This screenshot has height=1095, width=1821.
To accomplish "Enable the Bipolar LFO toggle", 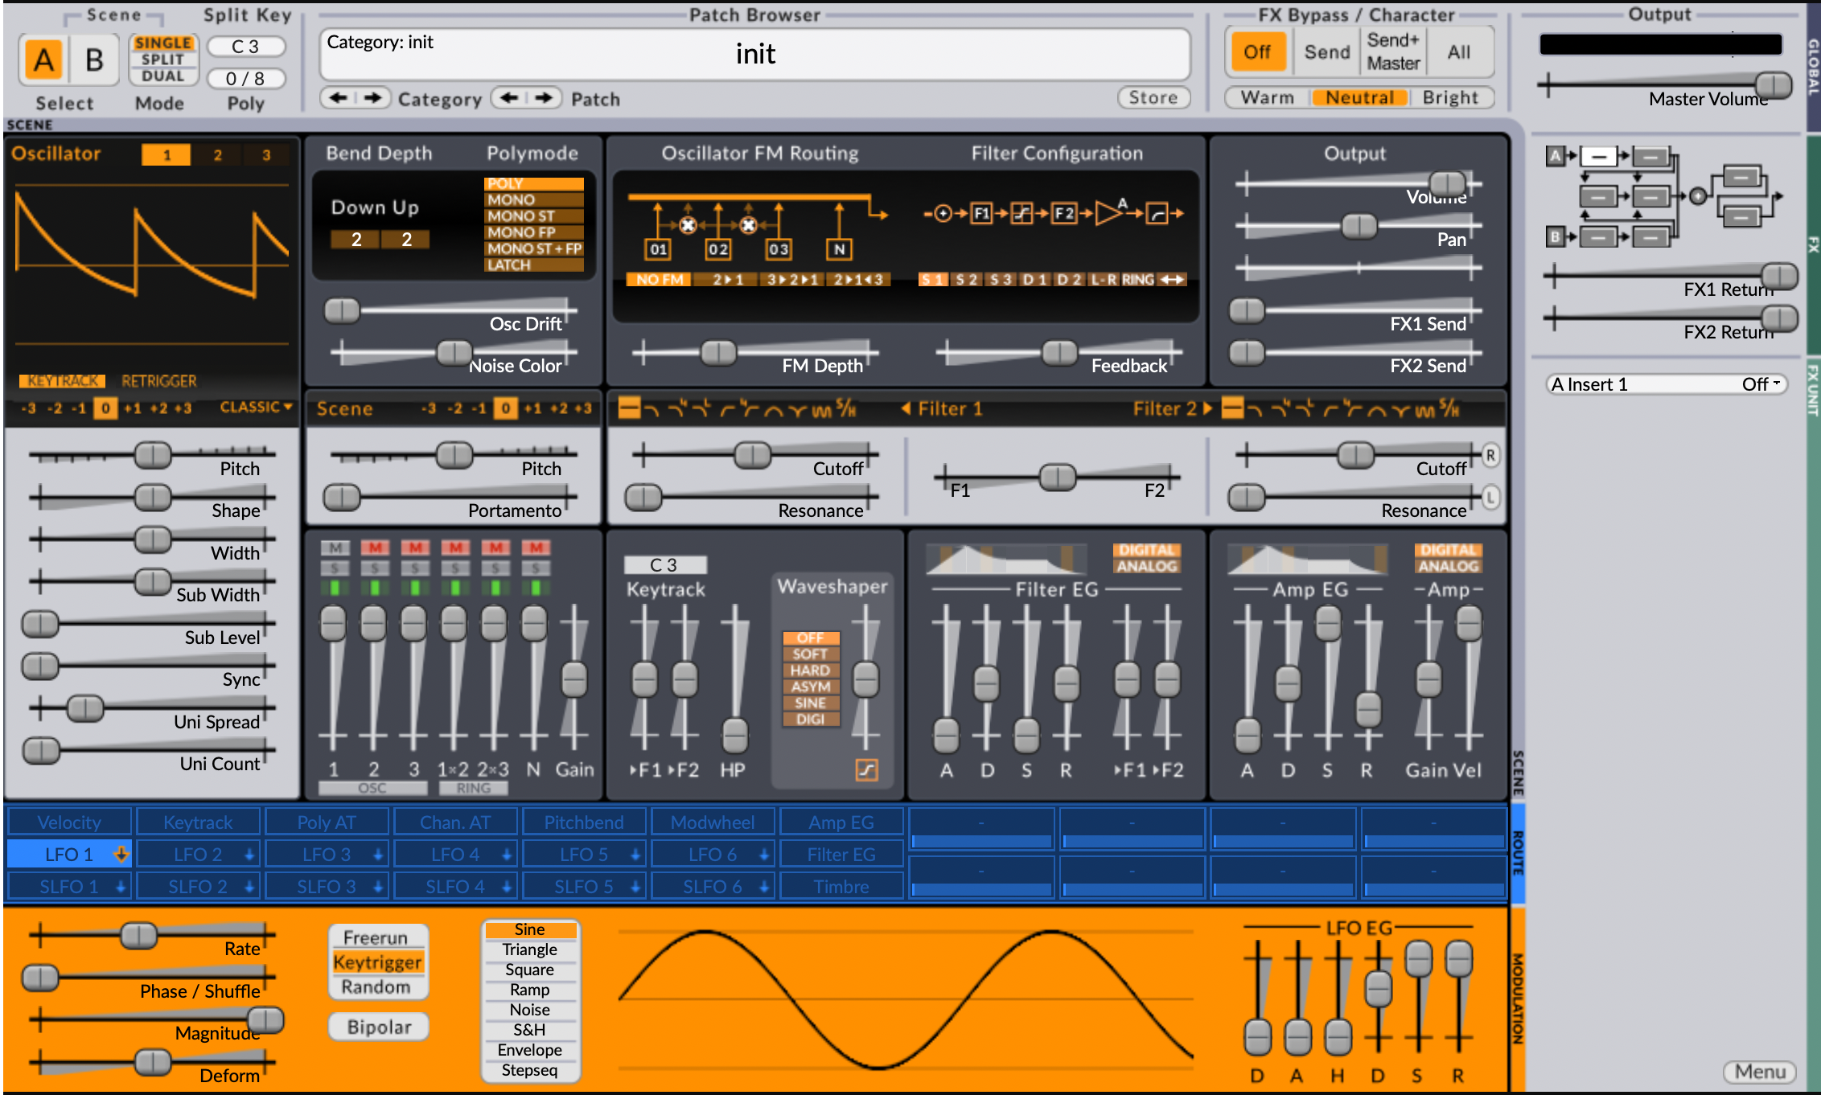I will point(379,1027).
